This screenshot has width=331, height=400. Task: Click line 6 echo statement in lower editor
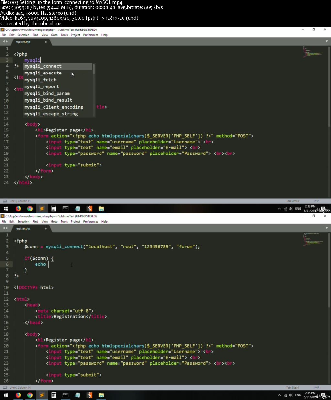[40, 264]
